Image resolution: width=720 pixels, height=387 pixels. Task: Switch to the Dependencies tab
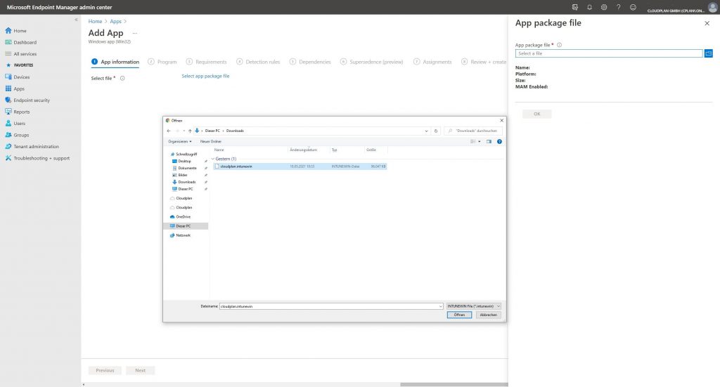(310, 62)
